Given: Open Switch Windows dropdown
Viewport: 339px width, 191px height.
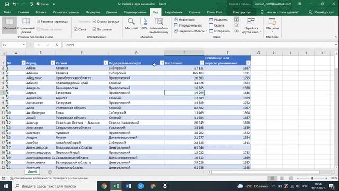Looking at the screenshot, I should [x=251, y=26].
